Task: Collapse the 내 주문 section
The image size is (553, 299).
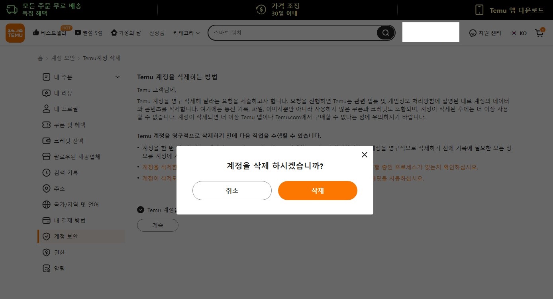Action: 117,77
